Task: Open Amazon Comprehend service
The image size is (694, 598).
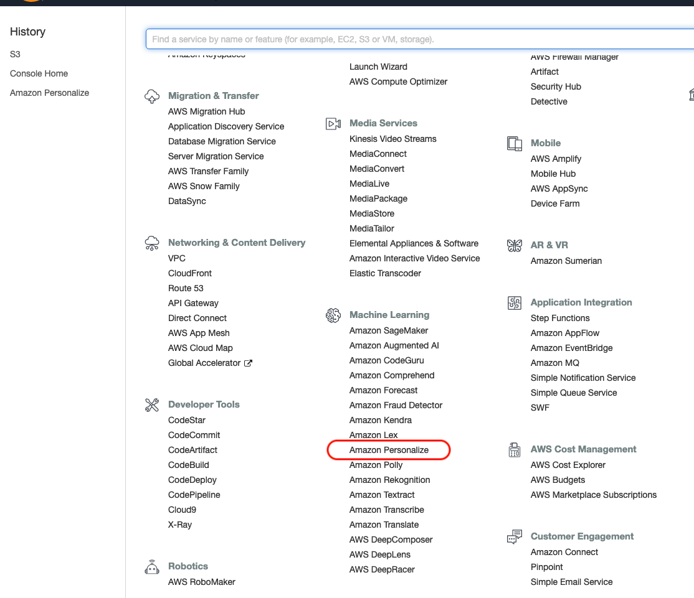Action: 392,375
